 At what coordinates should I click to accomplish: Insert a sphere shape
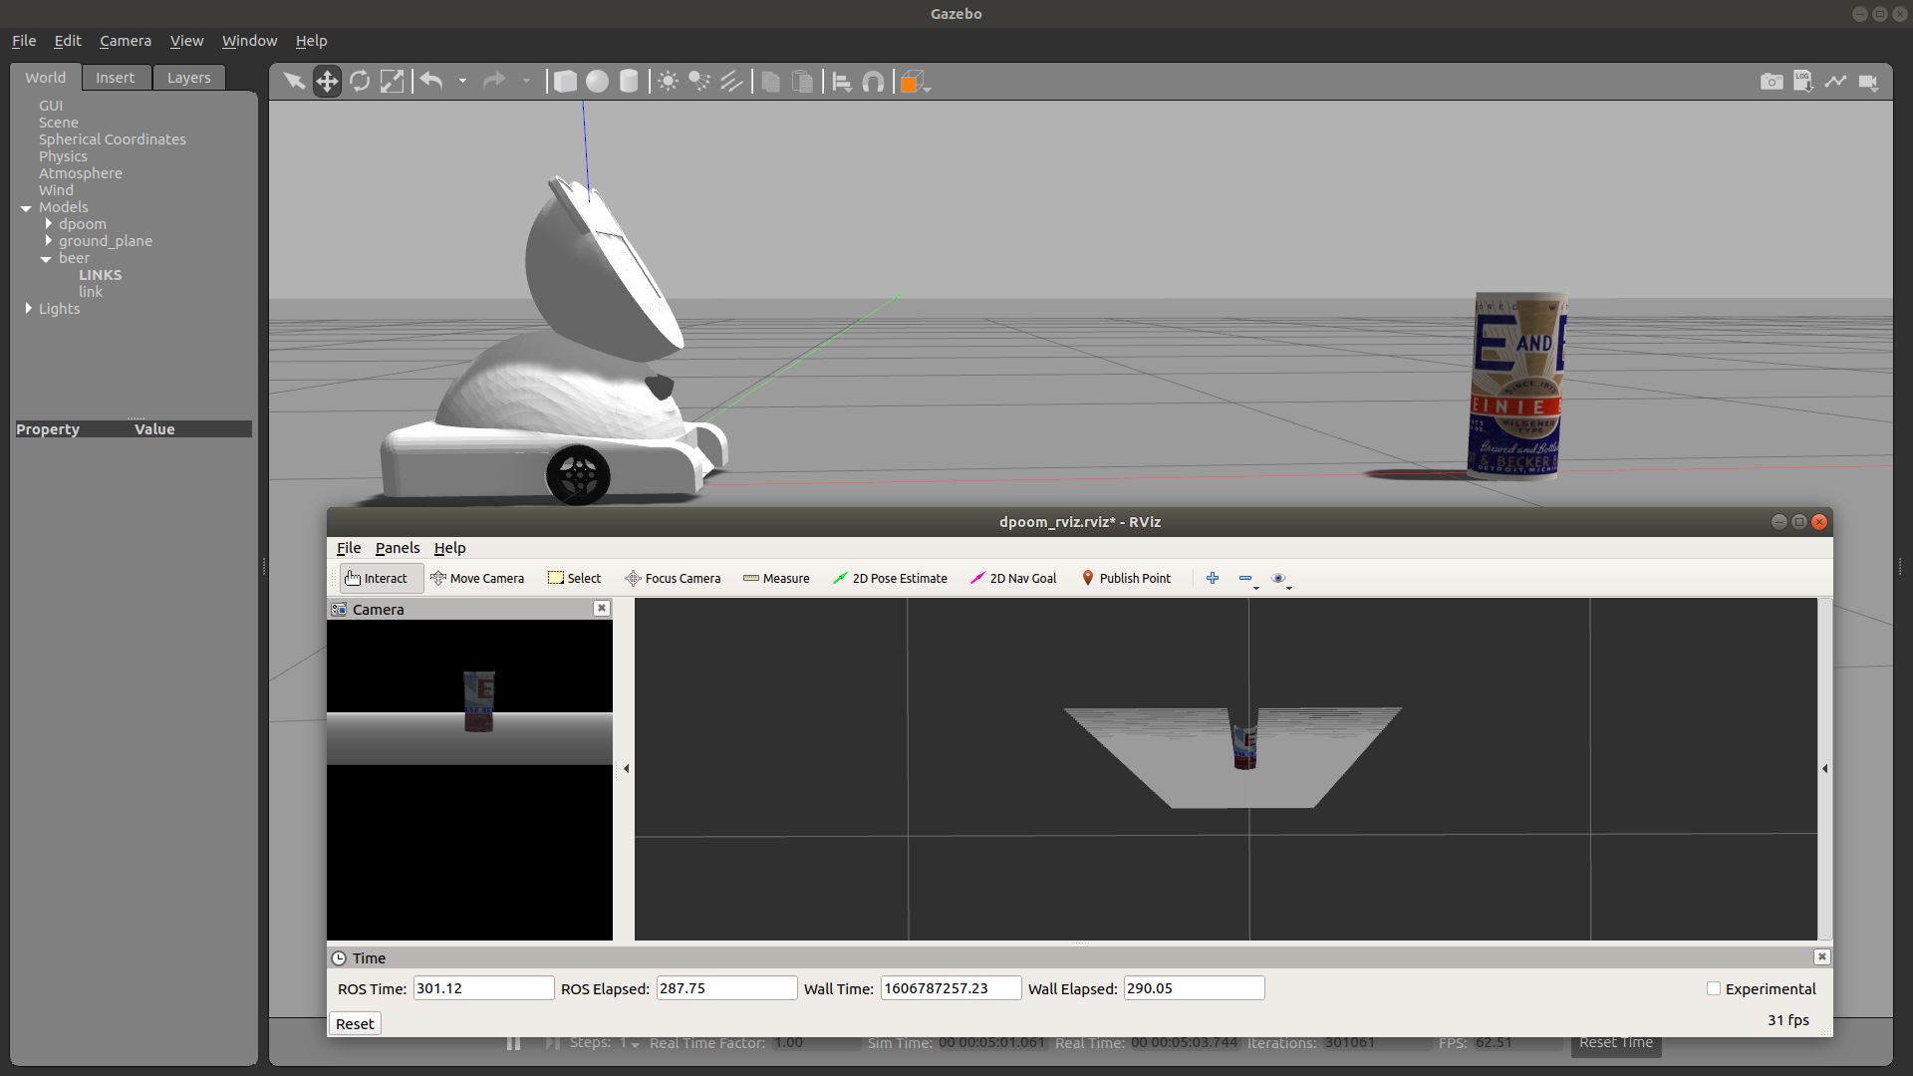tap(597, 81)
